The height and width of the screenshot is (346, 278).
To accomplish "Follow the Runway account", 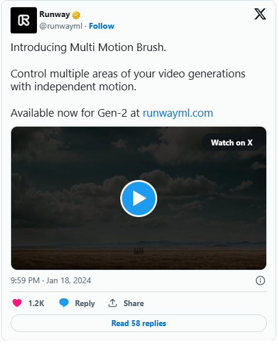I will (x=101, y=26).
